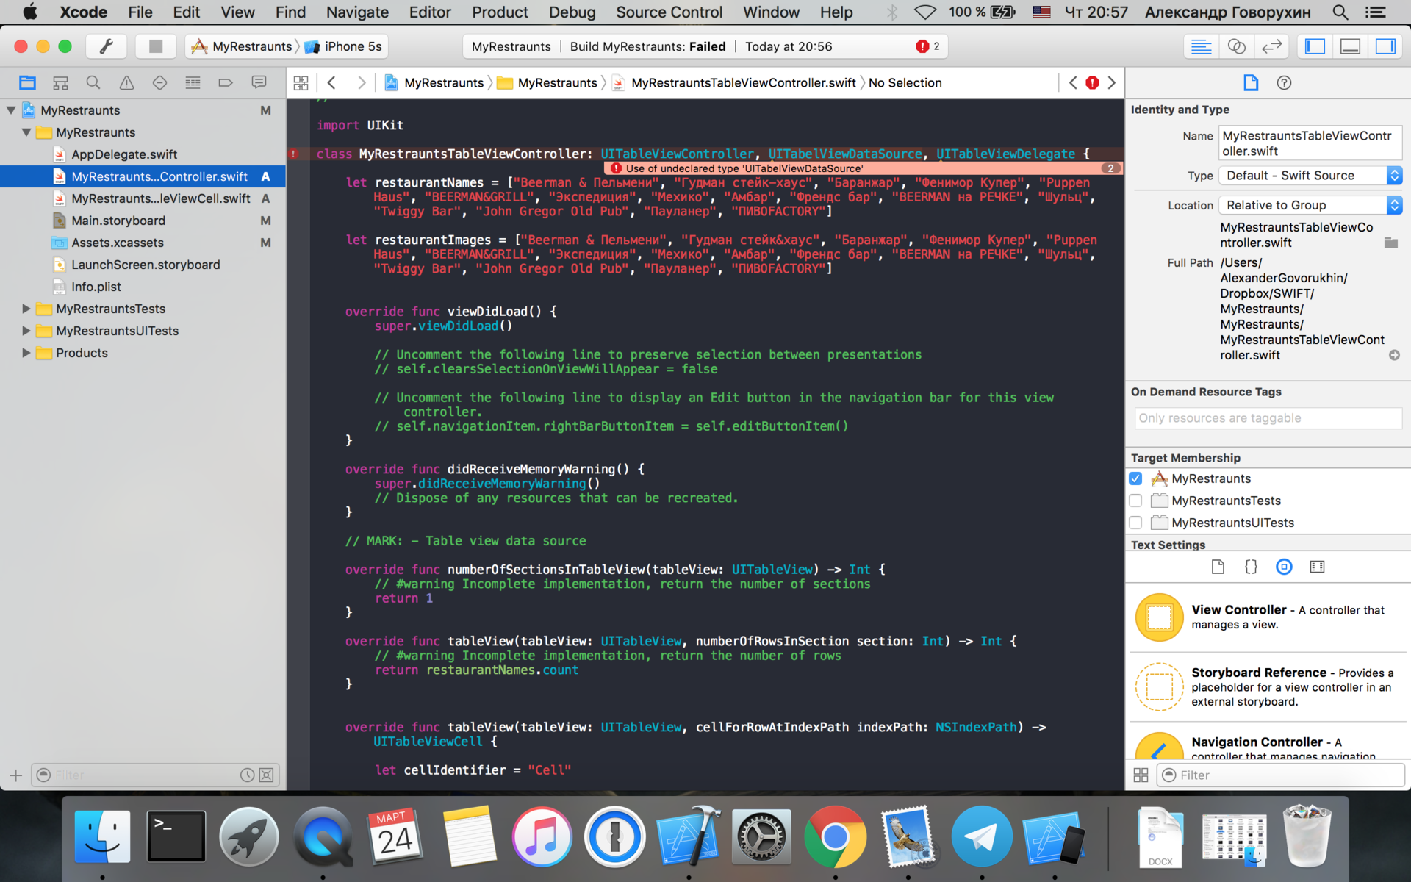Show the File inspector tab

pyautogui.click(x=1251, y=82)
